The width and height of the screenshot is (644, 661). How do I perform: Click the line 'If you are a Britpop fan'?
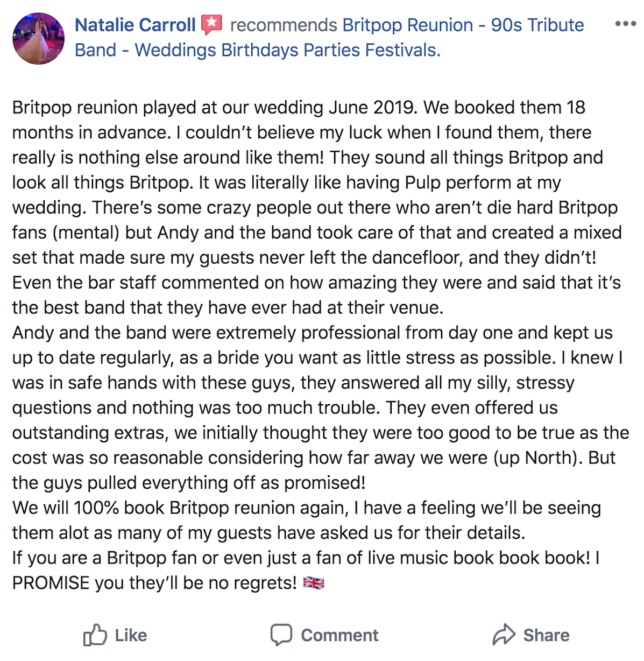(306, 558)
